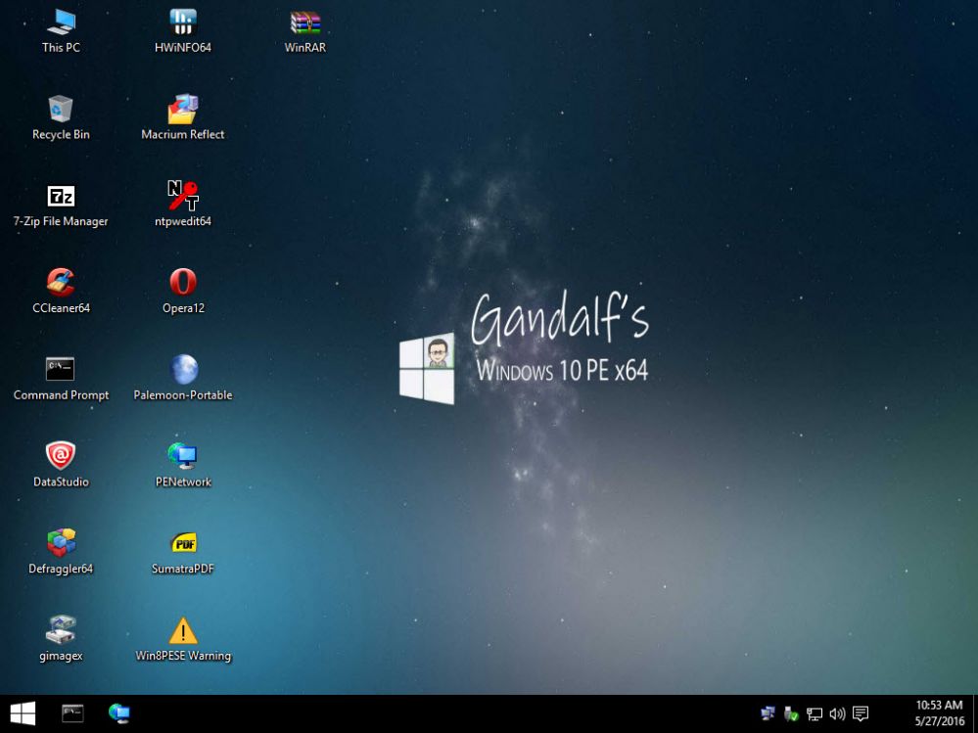This screenshot has width=978, height=733.
Task: Click the safely remove USB tray icon
Action: coord(791,713)
